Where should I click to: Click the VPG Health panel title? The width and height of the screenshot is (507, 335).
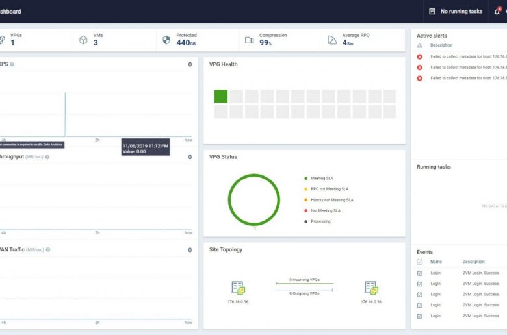pos(223,64)
